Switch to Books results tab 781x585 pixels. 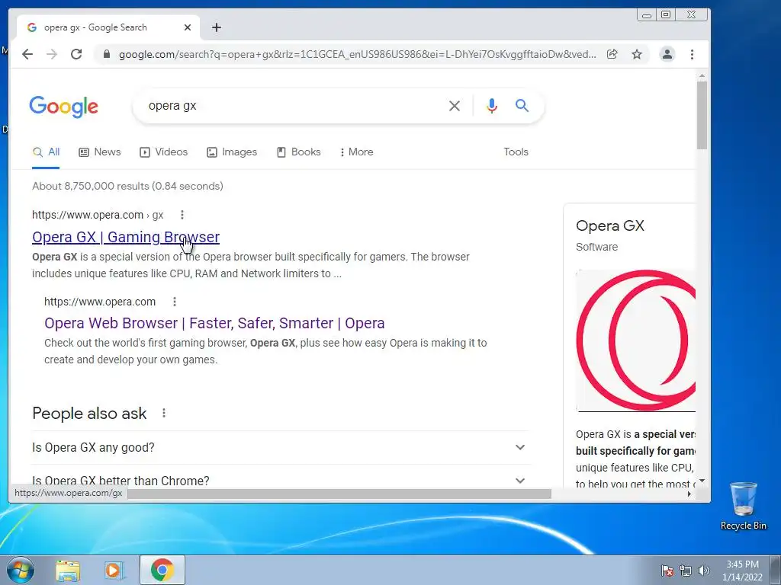299,152
